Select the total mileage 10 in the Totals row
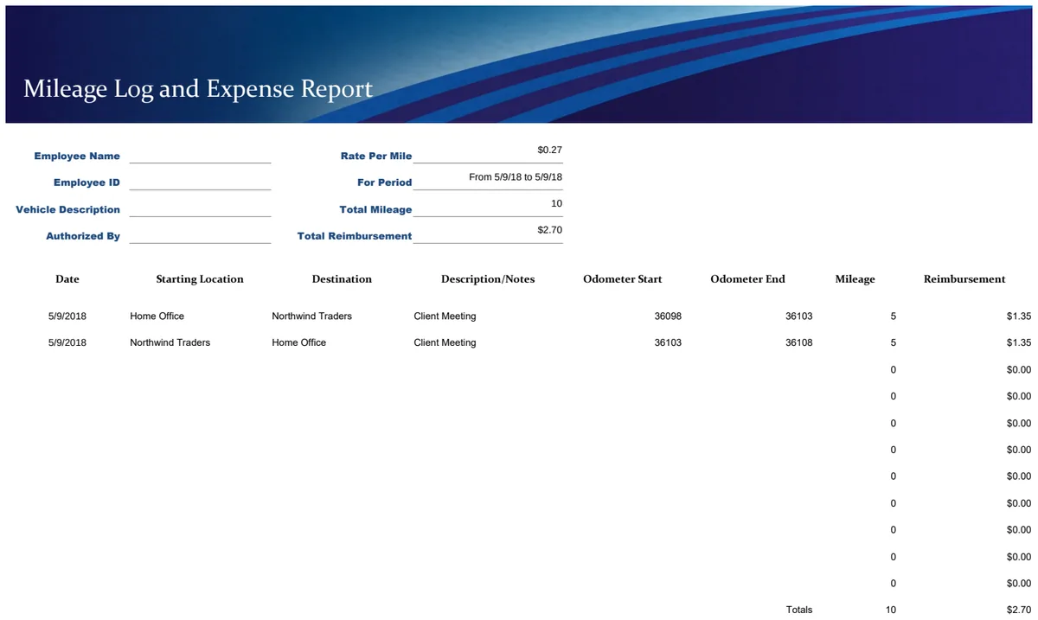 click(x=891, y=610)
